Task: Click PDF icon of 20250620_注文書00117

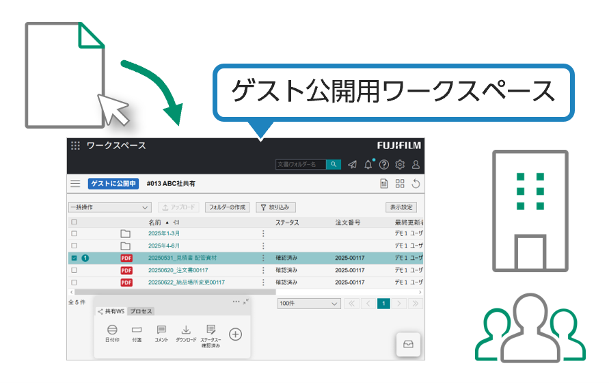Action: click(x=126, y=270)
